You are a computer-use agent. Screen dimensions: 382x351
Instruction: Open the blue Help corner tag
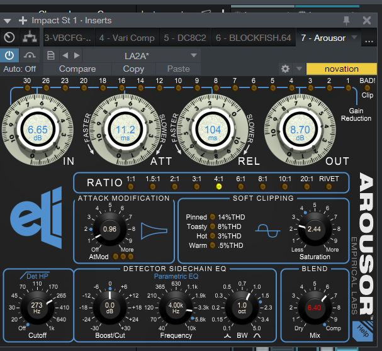point(362,331)
